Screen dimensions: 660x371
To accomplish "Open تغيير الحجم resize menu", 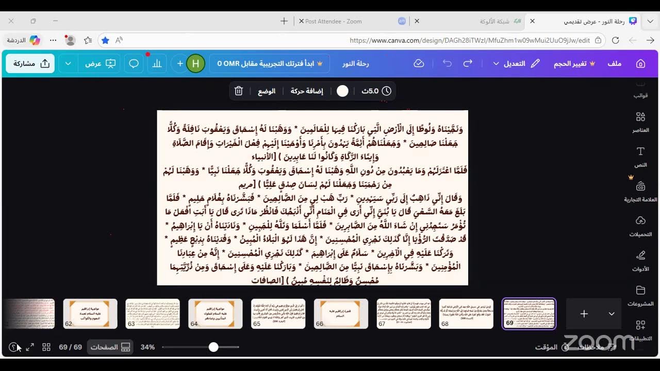I will coord(574,63).
